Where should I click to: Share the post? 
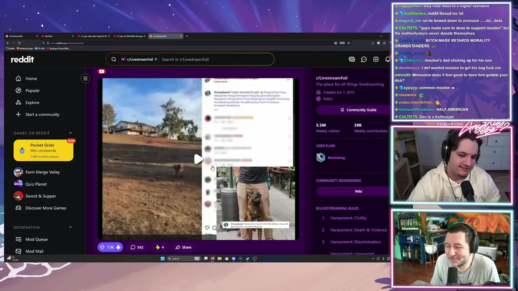click(183, 247)
